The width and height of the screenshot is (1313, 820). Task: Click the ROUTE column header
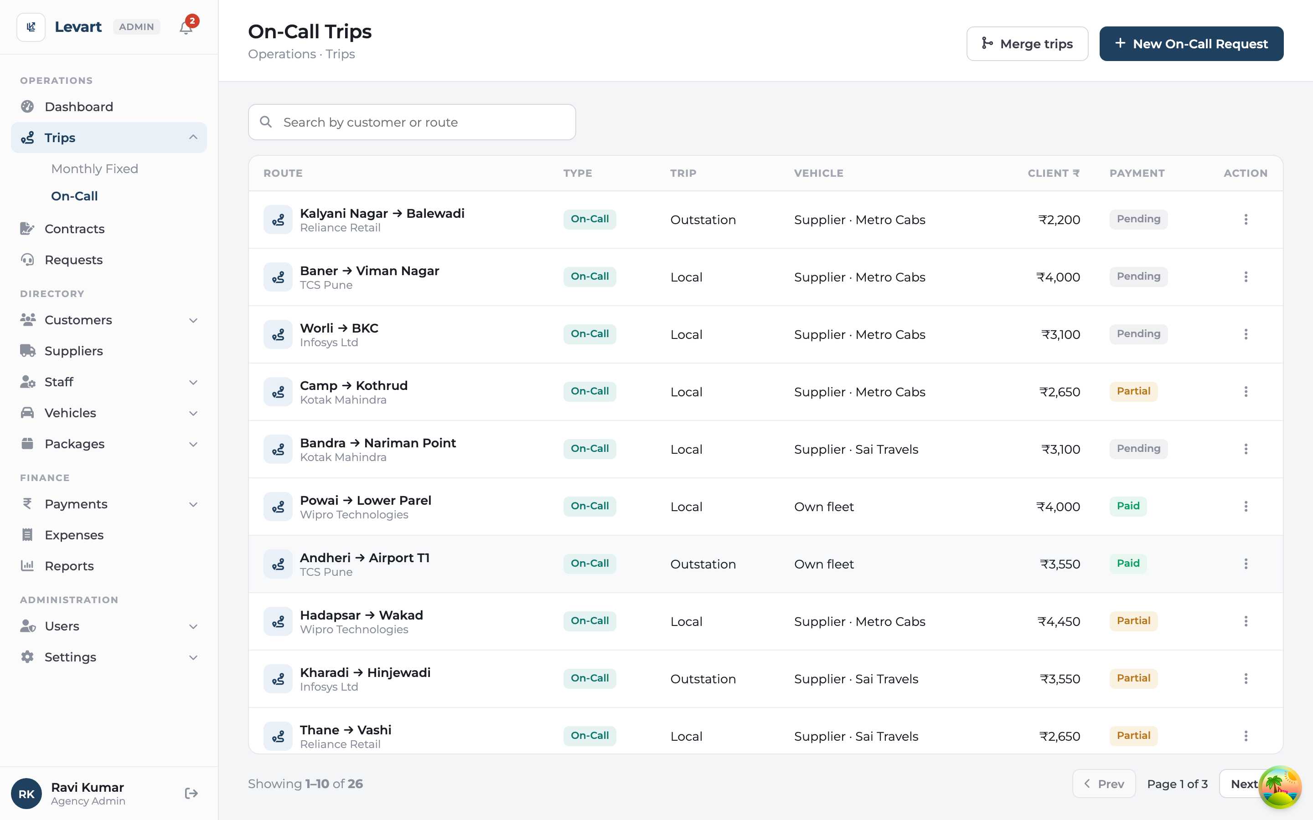[283, 173]
